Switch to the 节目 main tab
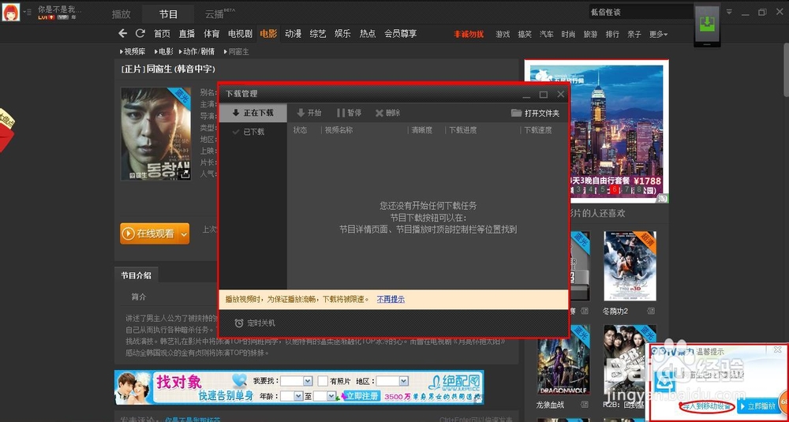 (x=169, y=14)
